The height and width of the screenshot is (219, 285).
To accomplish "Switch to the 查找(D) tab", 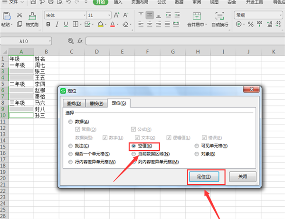I will tap(74, 103).
